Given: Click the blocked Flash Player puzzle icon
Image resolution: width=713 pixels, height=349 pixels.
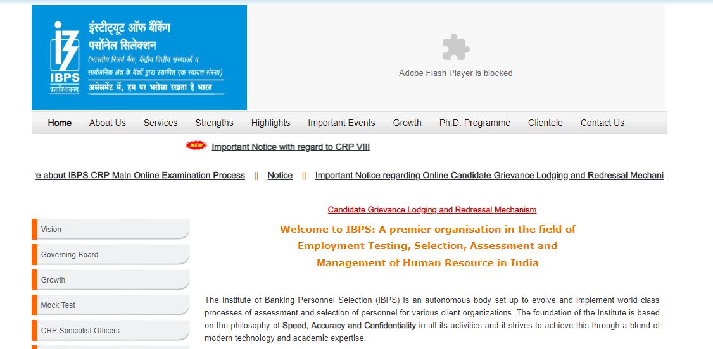Looking at the screenshot, I should click(x=456, y=47).
